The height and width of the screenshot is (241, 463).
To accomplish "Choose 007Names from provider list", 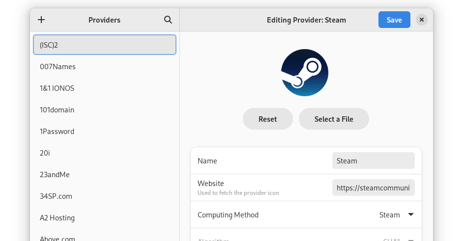I will [x=104, y=66].
